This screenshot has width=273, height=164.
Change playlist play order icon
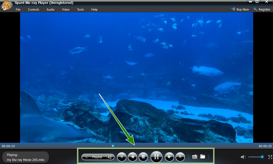(x=110, y=157)
